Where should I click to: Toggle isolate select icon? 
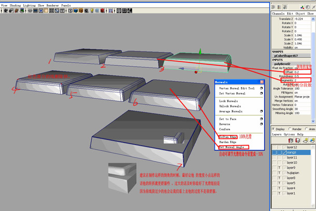point(111,10)
